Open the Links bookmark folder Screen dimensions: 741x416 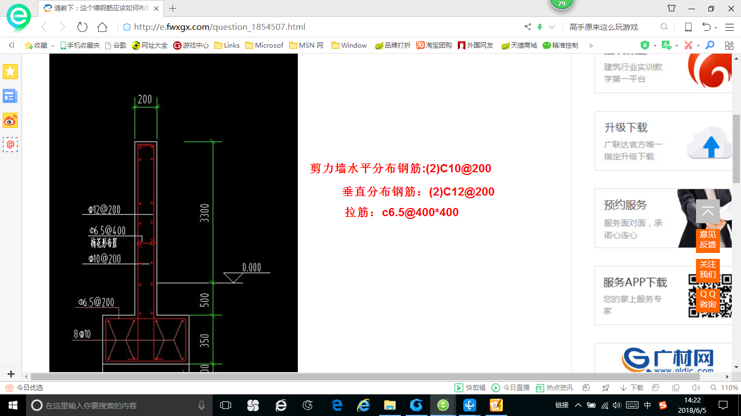[x=227, y=45]
